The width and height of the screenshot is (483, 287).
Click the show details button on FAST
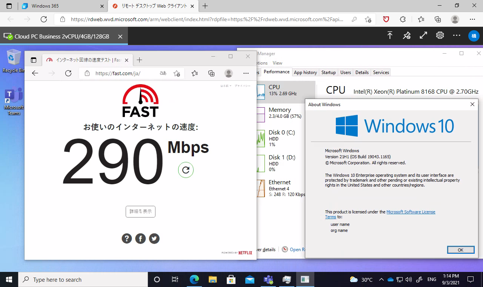point(140,211)
